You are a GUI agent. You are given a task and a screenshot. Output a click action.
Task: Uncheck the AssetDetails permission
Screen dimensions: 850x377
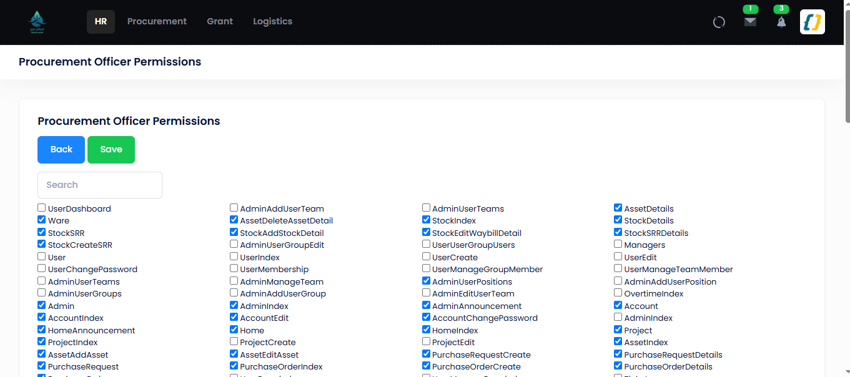pos(618,208)
